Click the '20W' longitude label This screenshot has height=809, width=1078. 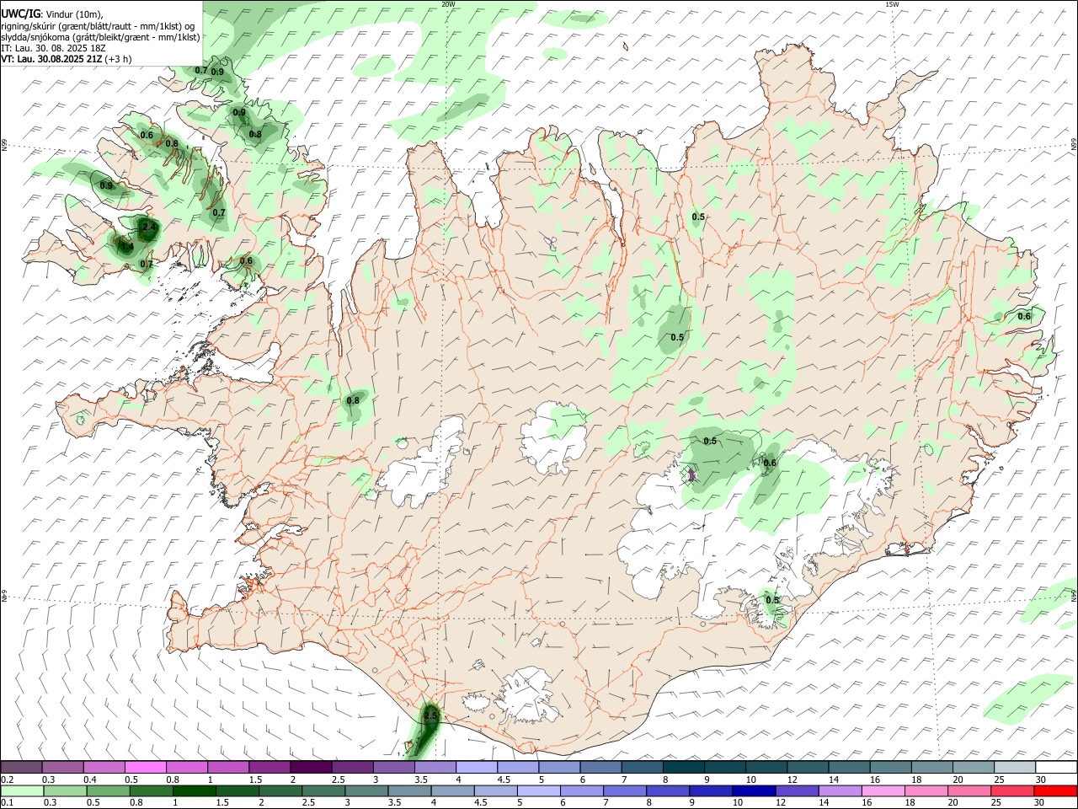[x=448, y=4]
